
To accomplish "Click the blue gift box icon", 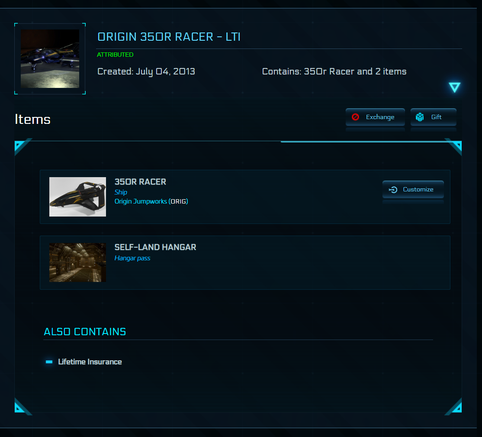I will 420,117.
